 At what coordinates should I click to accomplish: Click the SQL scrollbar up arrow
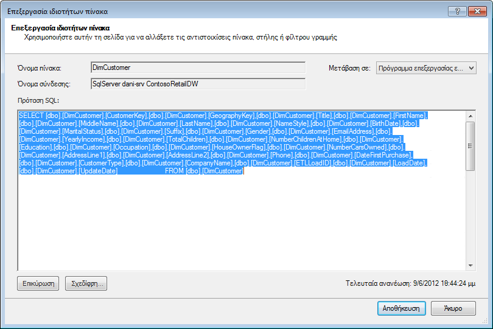click(x=470, y=116)
